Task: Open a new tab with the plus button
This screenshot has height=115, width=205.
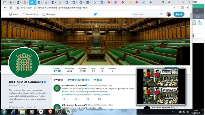Action: tap(151, 2)
